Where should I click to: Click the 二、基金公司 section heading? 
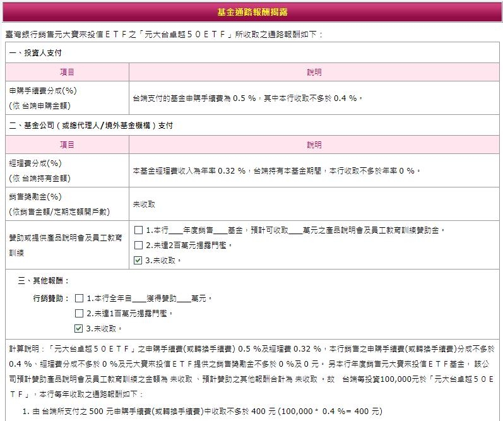coord(91,126)
